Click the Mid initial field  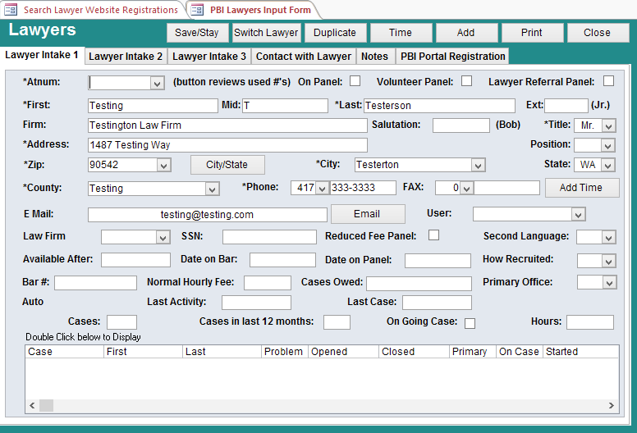click(285, 106)
